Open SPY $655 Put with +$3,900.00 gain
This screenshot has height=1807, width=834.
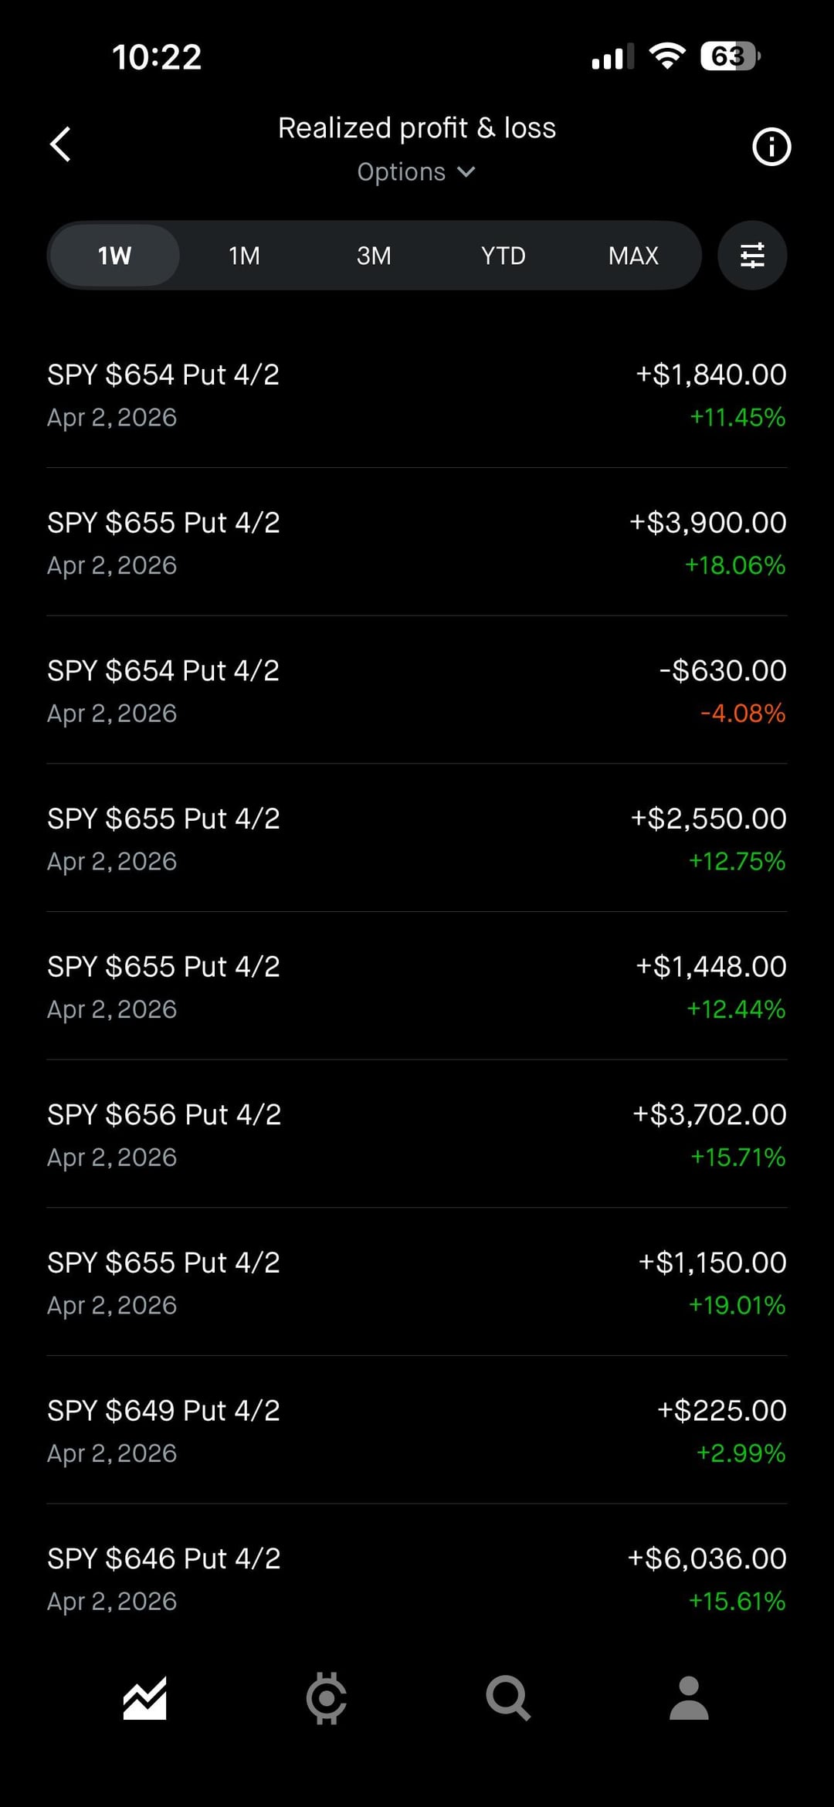[417, 543]
